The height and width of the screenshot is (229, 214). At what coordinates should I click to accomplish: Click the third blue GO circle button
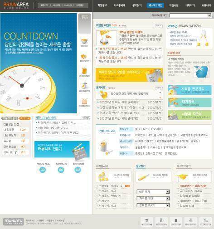click(78, 170)
